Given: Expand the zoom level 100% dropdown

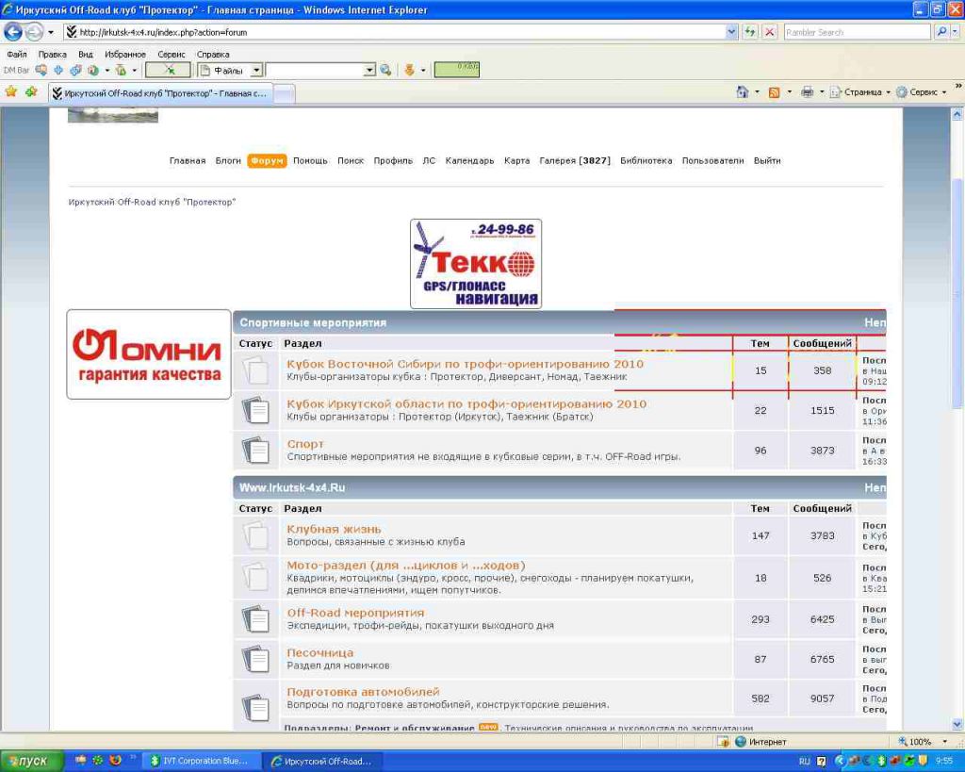Looking at the screenshot, I should [943, 742].
